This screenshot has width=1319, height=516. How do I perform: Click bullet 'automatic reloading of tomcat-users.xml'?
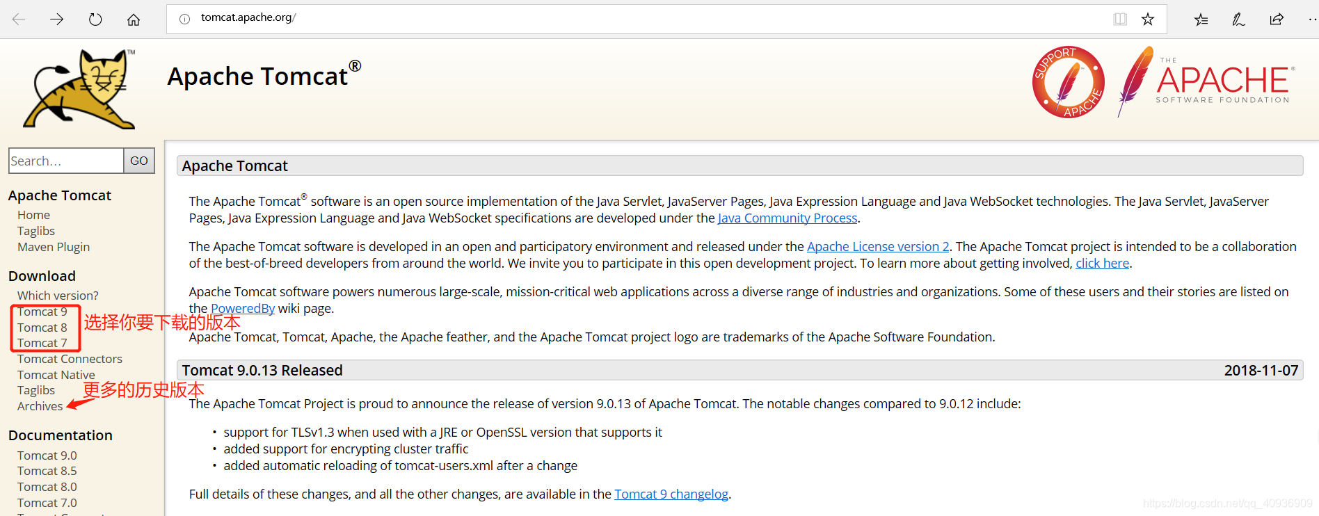tap(401, 466)
